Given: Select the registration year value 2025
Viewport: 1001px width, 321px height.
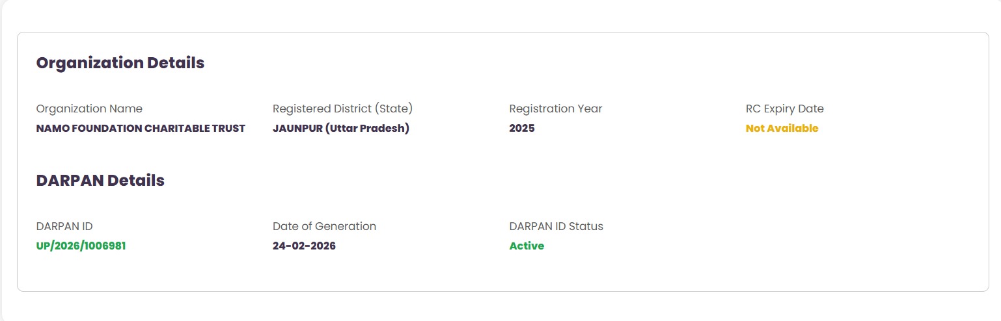Looking at the screenshot, I should [x=521, y=129].
